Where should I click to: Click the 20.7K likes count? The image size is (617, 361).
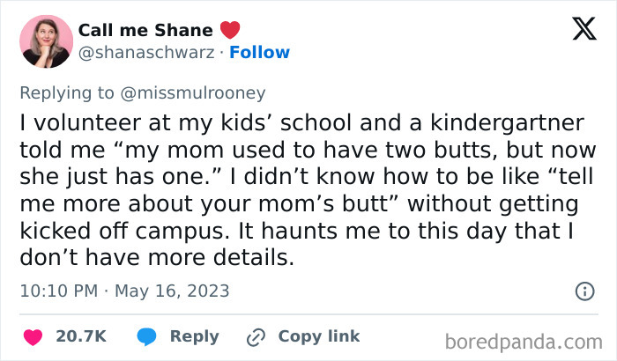tap(81, 336)
